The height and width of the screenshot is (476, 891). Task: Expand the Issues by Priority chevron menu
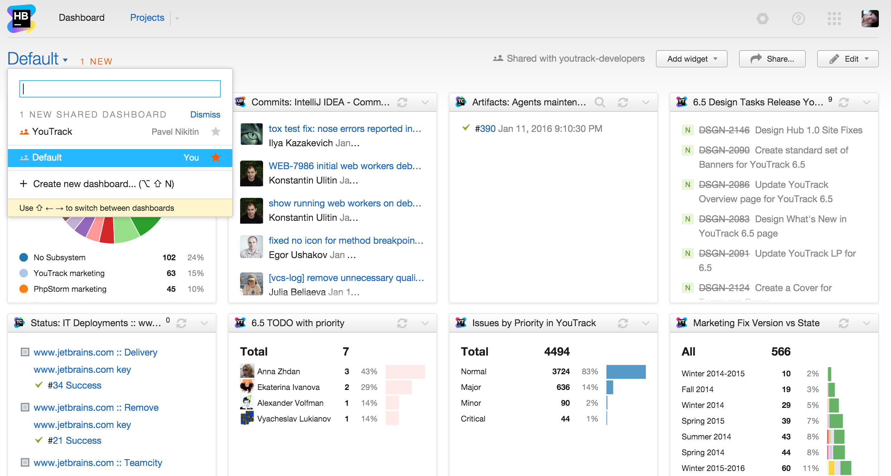(x=646, y=323)
